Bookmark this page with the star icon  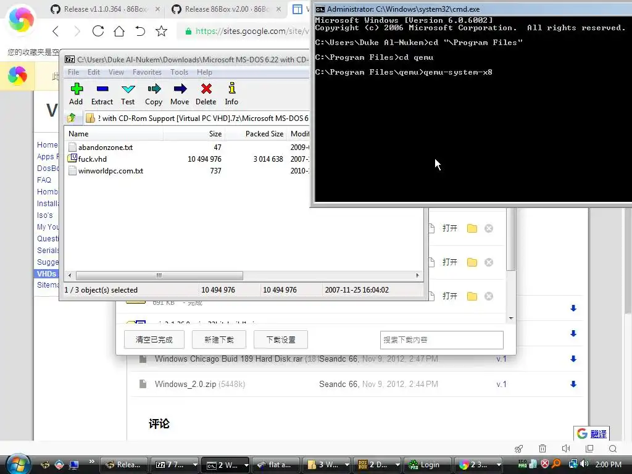point(161,31)
